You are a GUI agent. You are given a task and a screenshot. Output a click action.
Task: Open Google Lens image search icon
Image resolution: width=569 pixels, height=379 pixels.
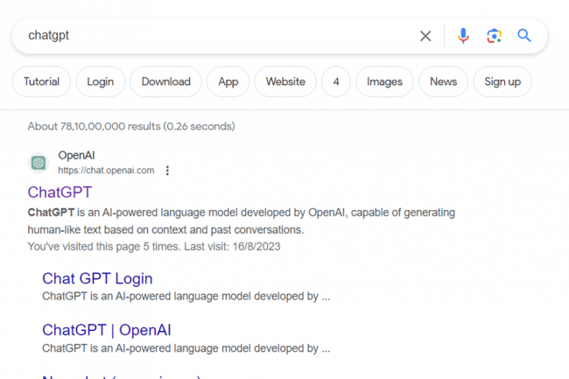[x=494, y=36]
